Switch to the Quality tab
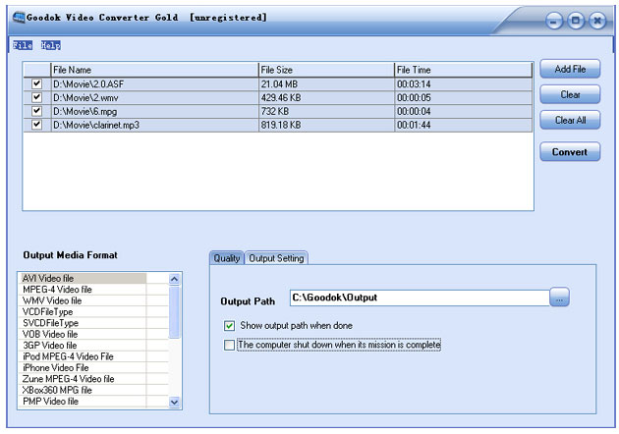Screen dimensions: 619x434 (x=227, y=258)
